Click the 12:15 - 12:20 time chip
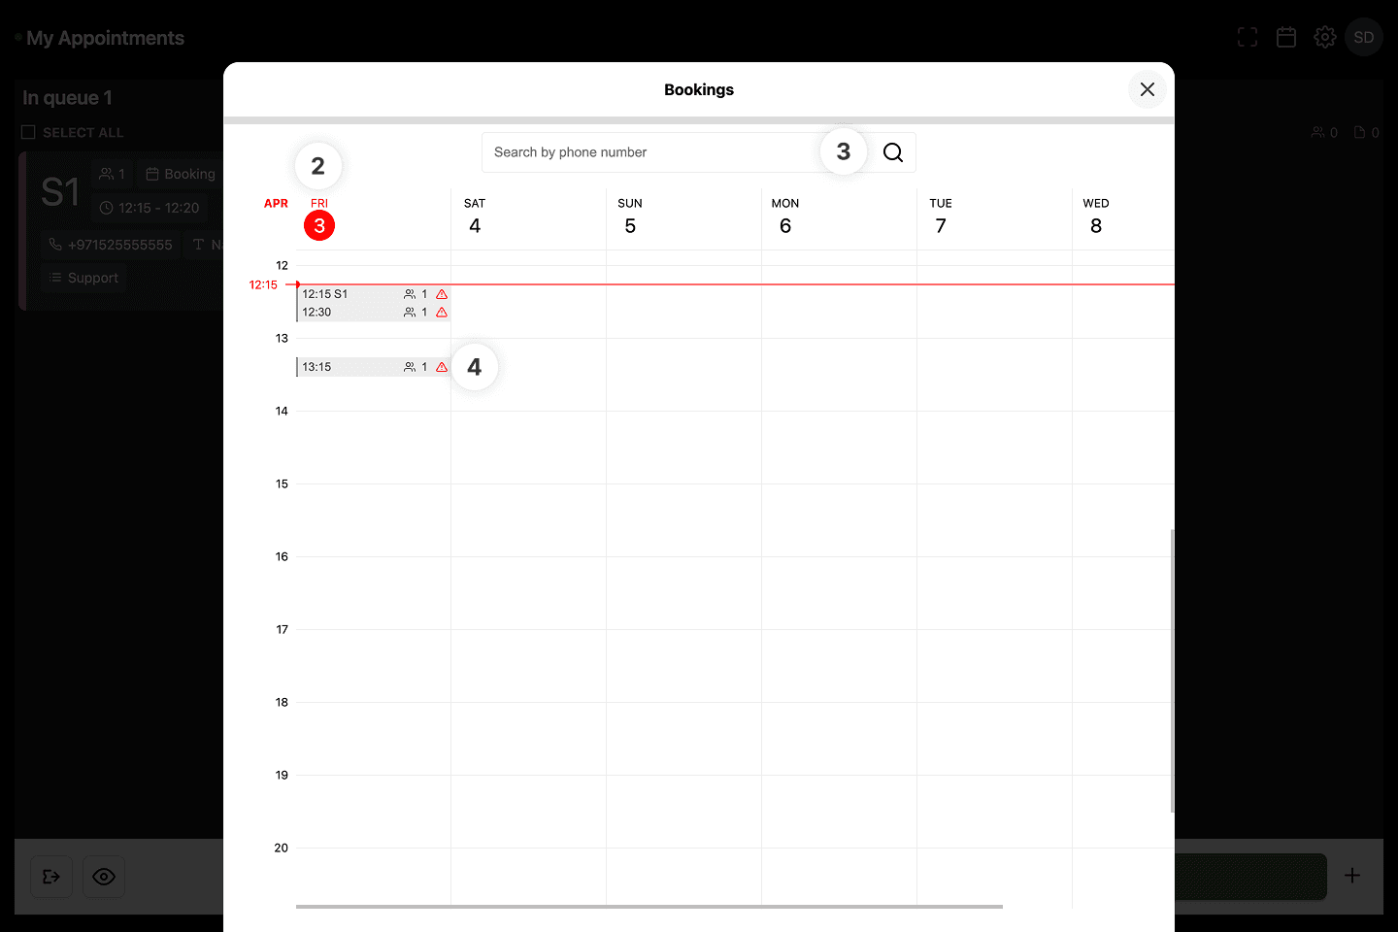Screen dimensions: 1398x932 coord(150,208)
